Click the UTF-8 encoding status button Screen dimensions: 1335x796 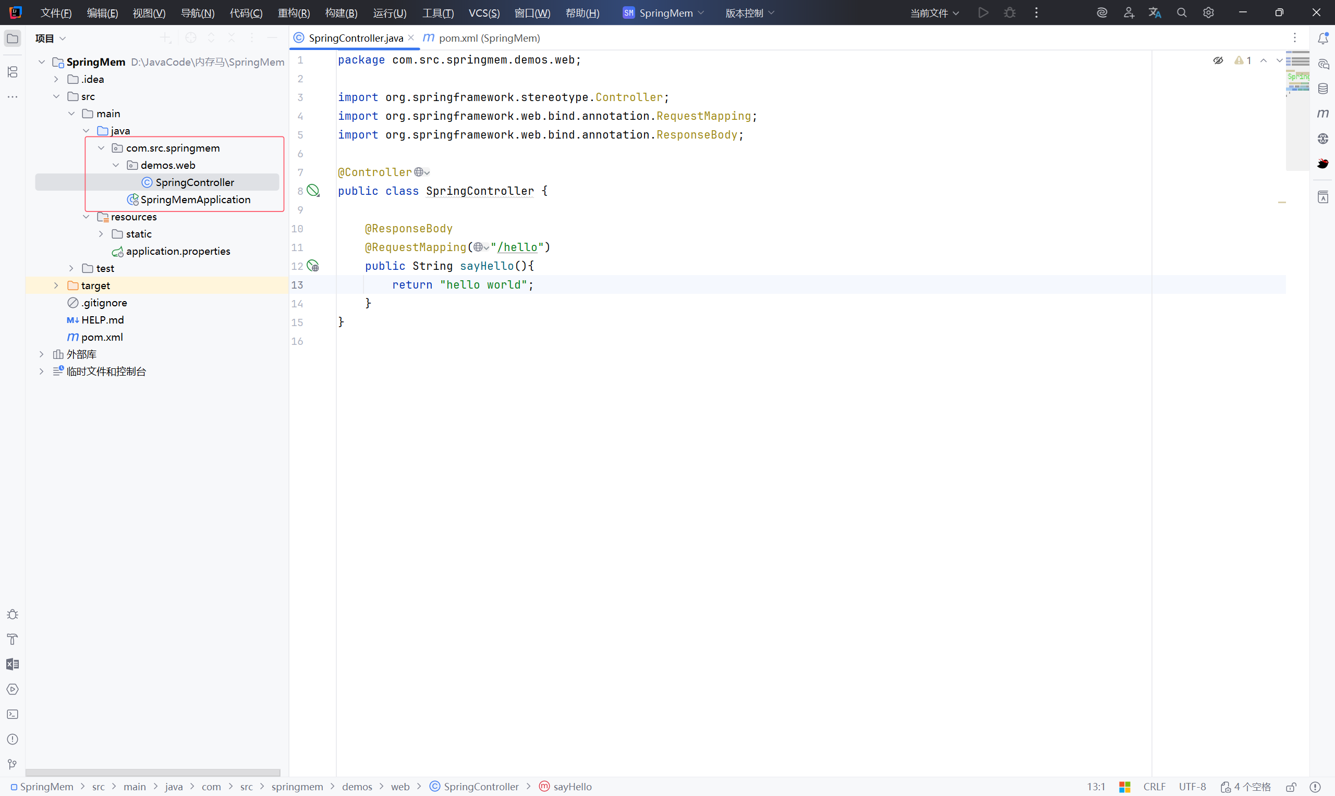(1192, 787)
